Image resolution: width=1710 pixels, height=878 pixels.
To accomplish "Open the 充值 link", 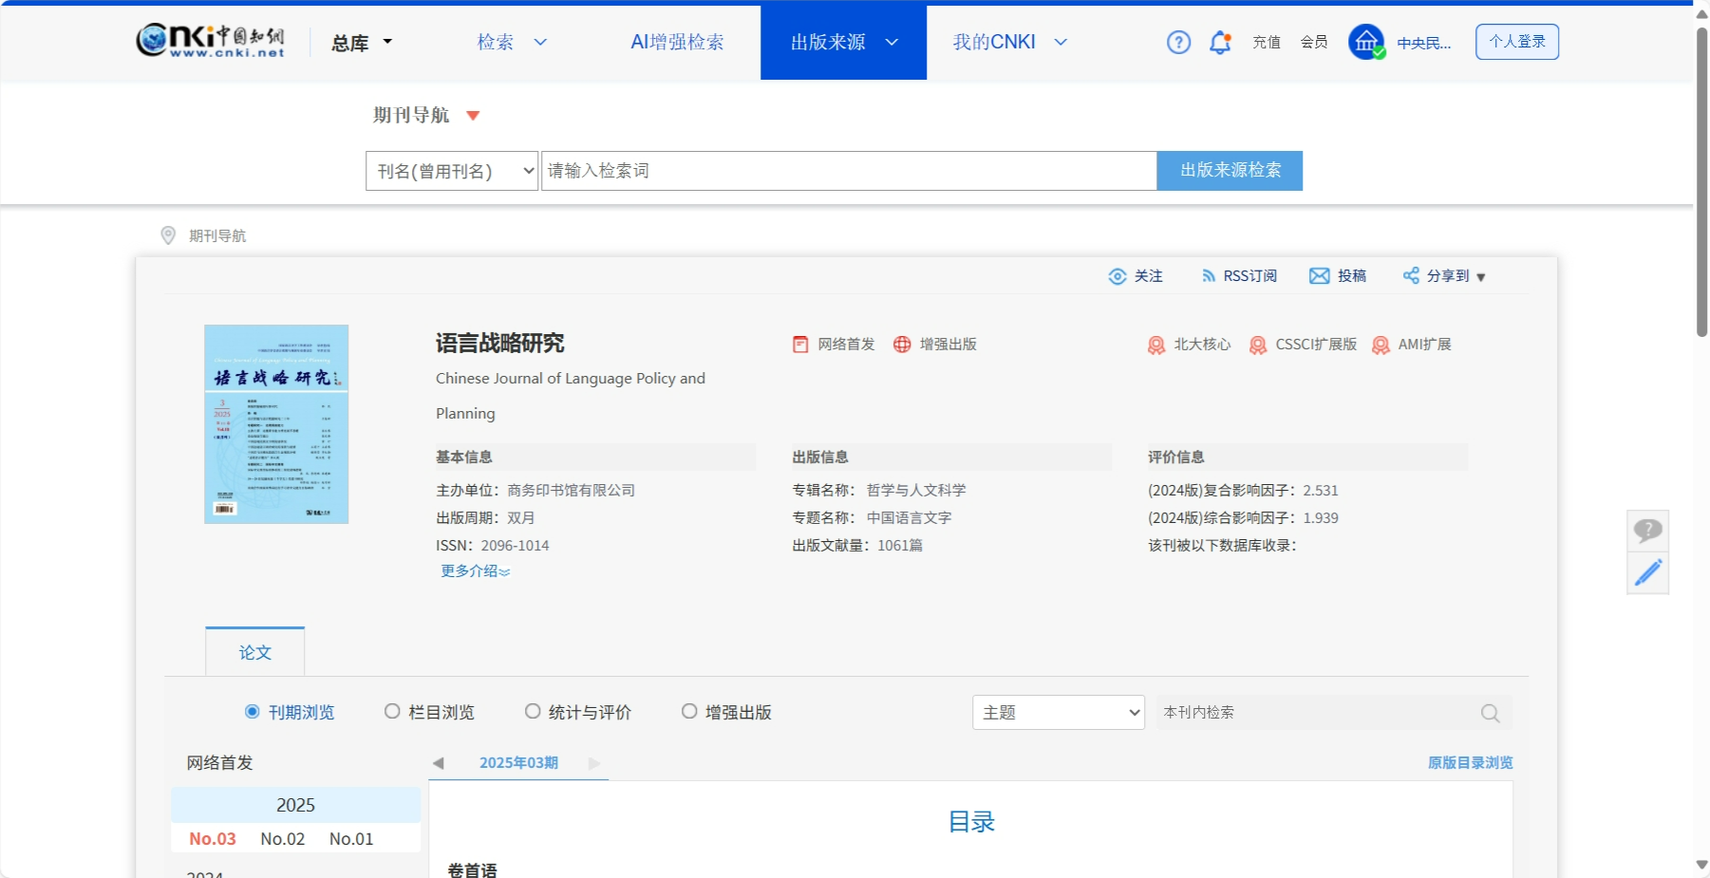I will pos(1267,42).
